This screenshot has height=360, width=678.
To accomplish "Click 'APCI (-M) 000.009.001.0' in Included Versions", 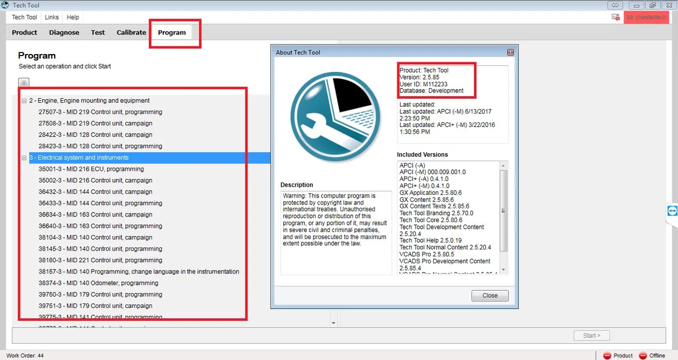I will point(432,172).
